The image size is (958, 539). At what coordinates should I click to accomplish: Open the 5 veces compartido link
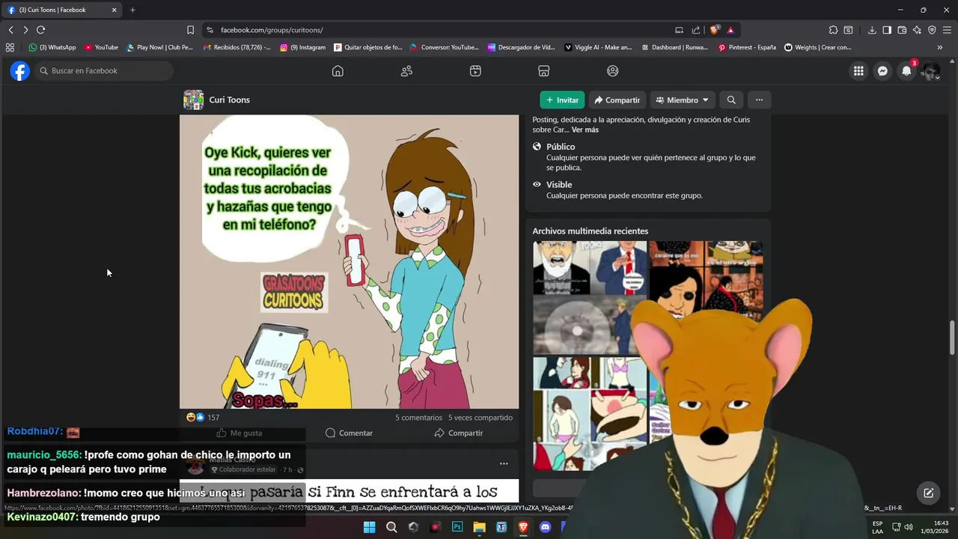480,418
